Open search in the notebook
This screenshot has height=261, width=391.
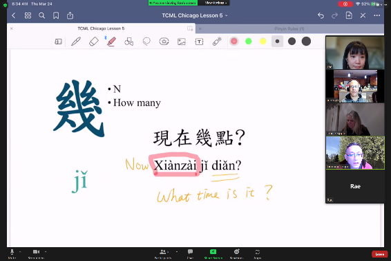42,15
